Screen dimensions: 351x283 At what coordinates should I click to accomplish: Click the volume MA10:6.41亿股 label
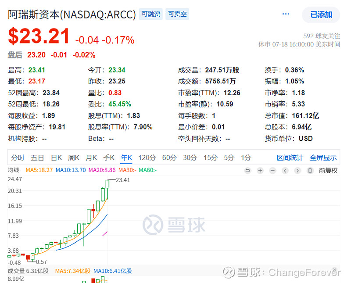tap(113, 271)
